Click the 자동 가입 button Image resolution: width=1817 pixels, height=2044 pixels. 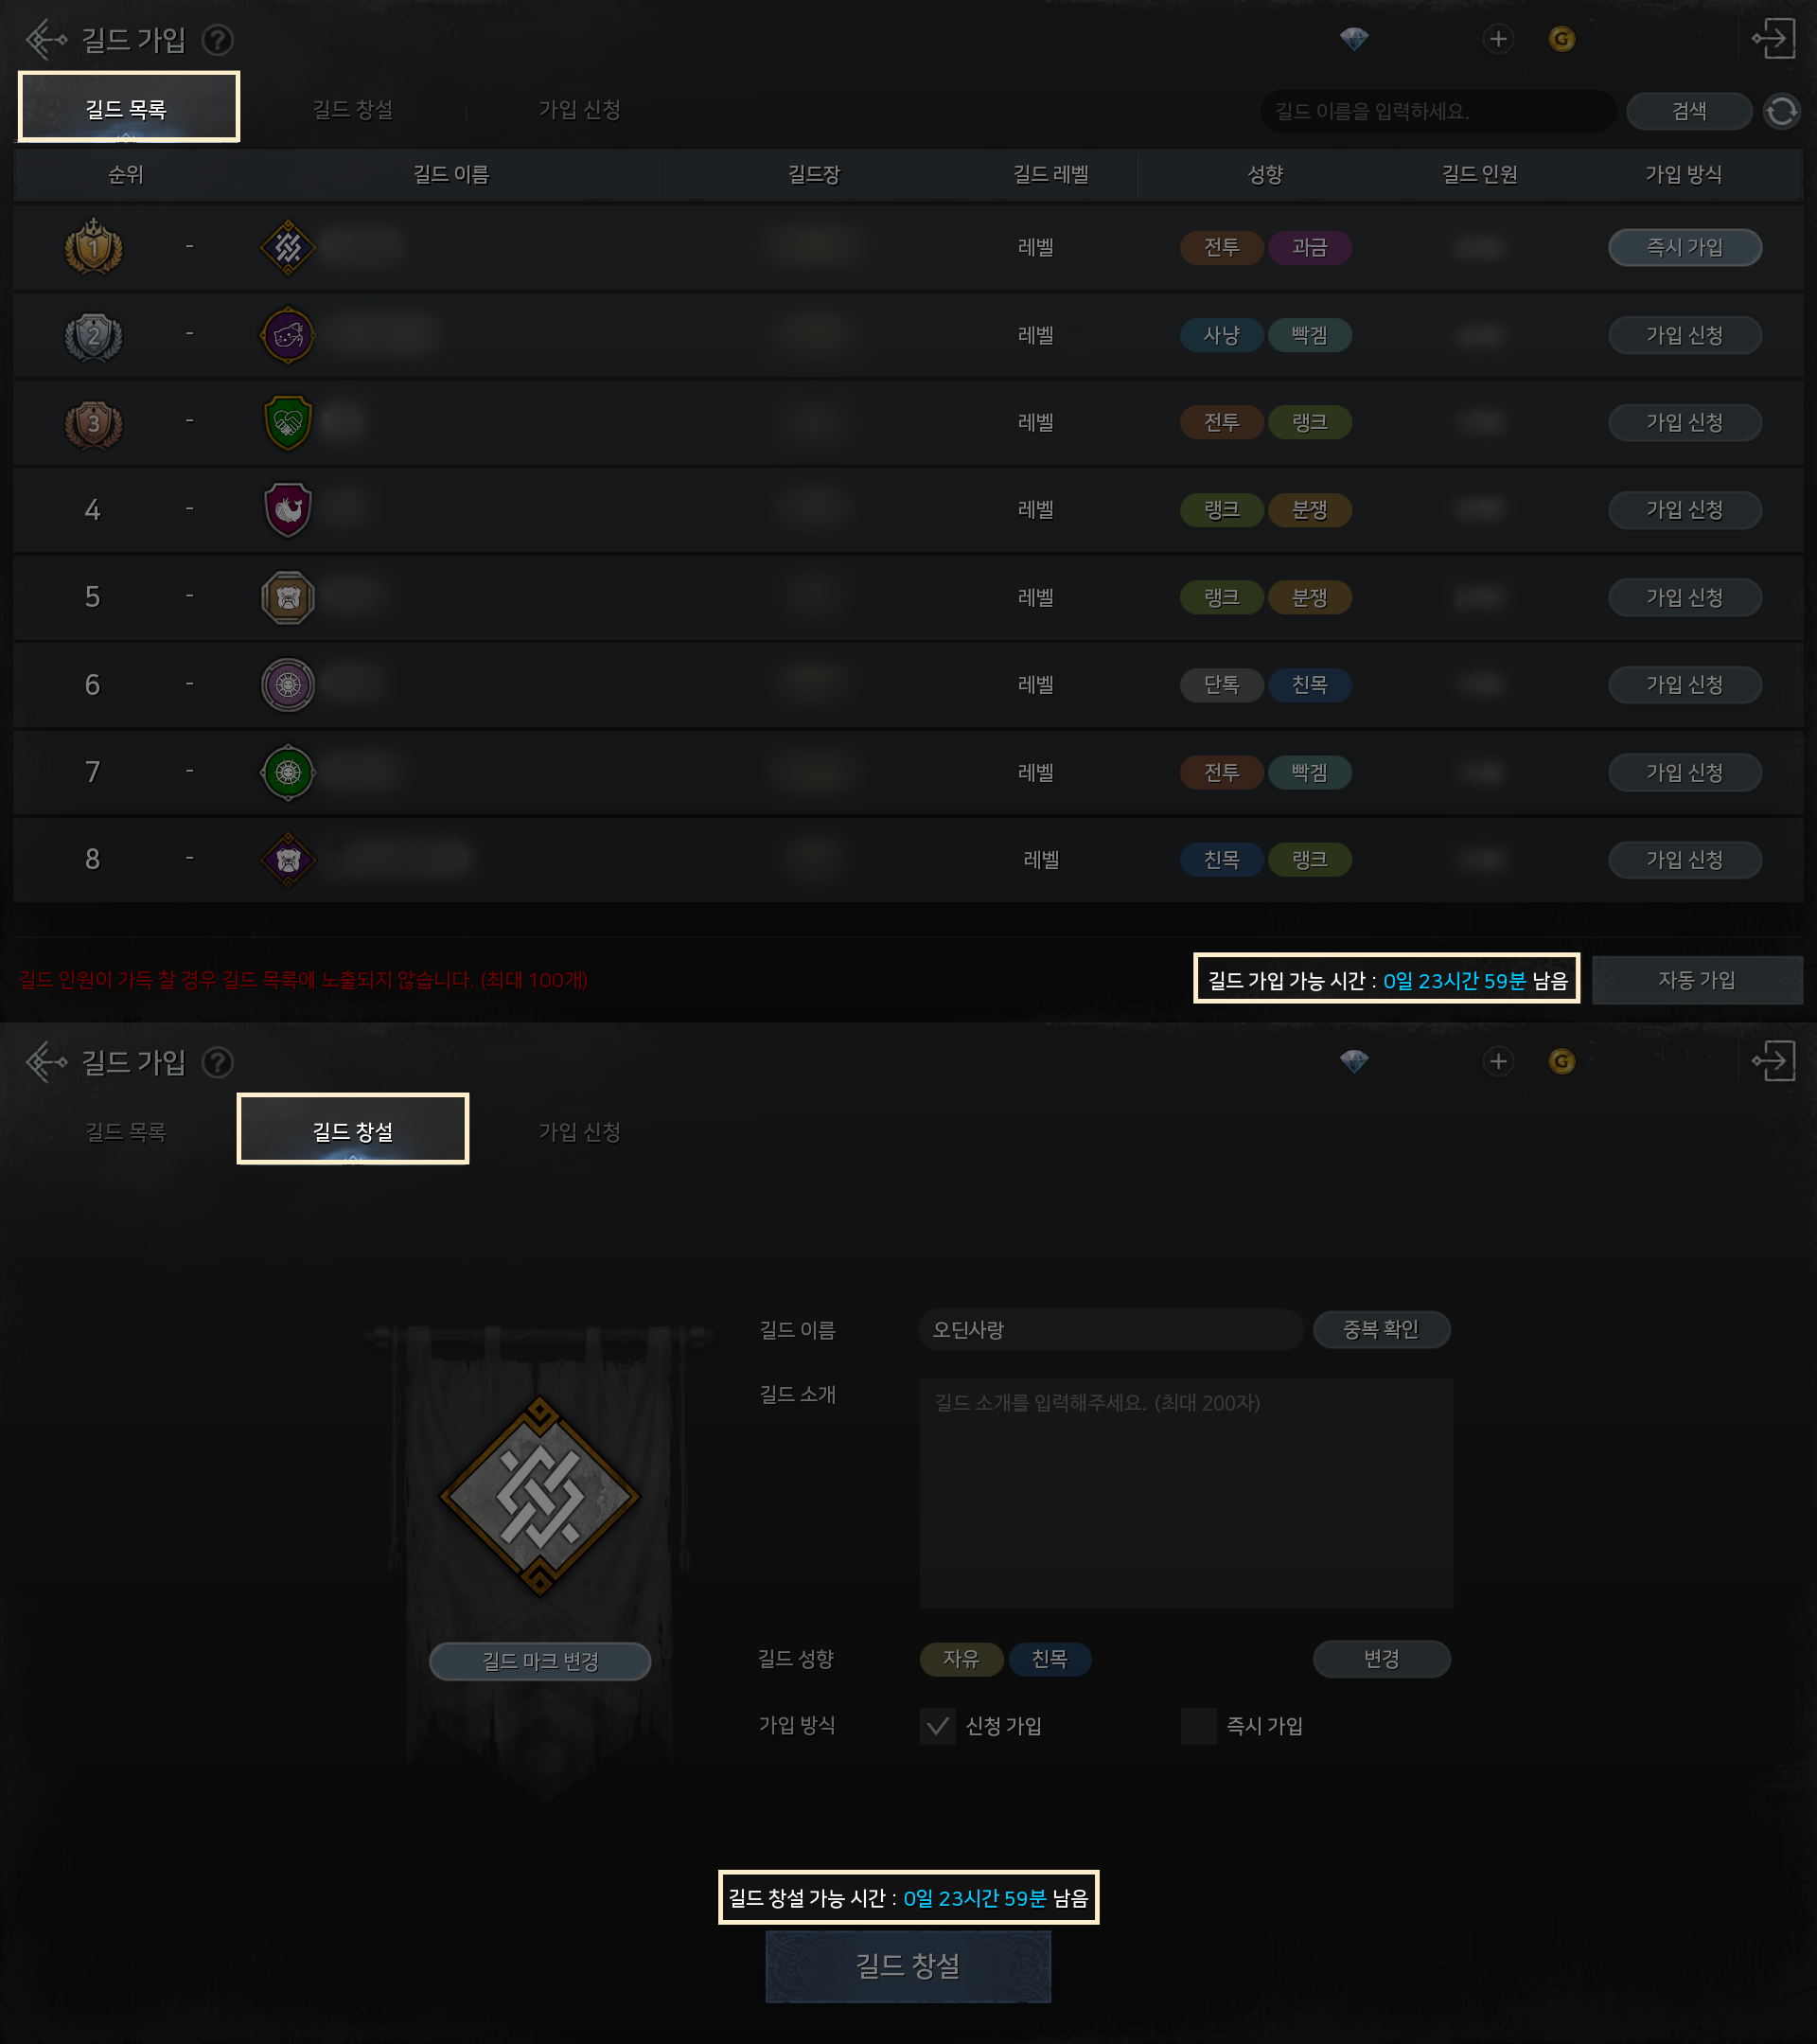(1696, 980)
